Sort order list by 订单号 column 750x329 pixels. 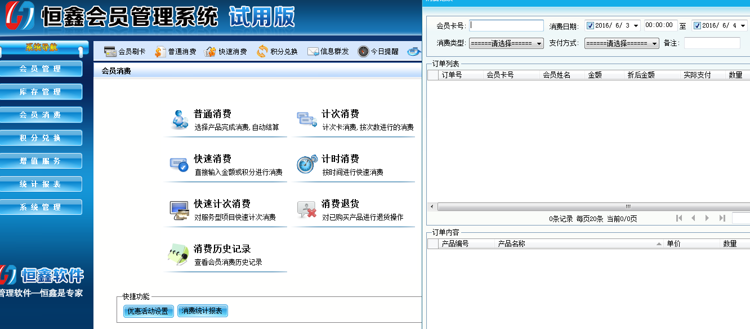coord(461,75)
